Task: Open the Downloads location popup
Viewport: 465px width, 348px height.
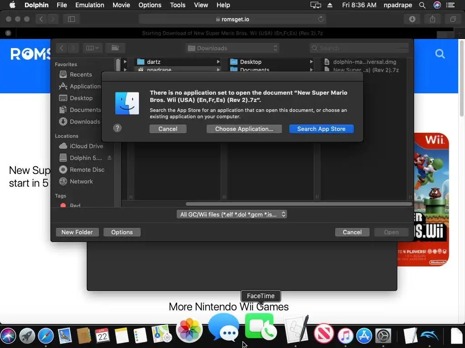Action: click(x=232, y=48)
